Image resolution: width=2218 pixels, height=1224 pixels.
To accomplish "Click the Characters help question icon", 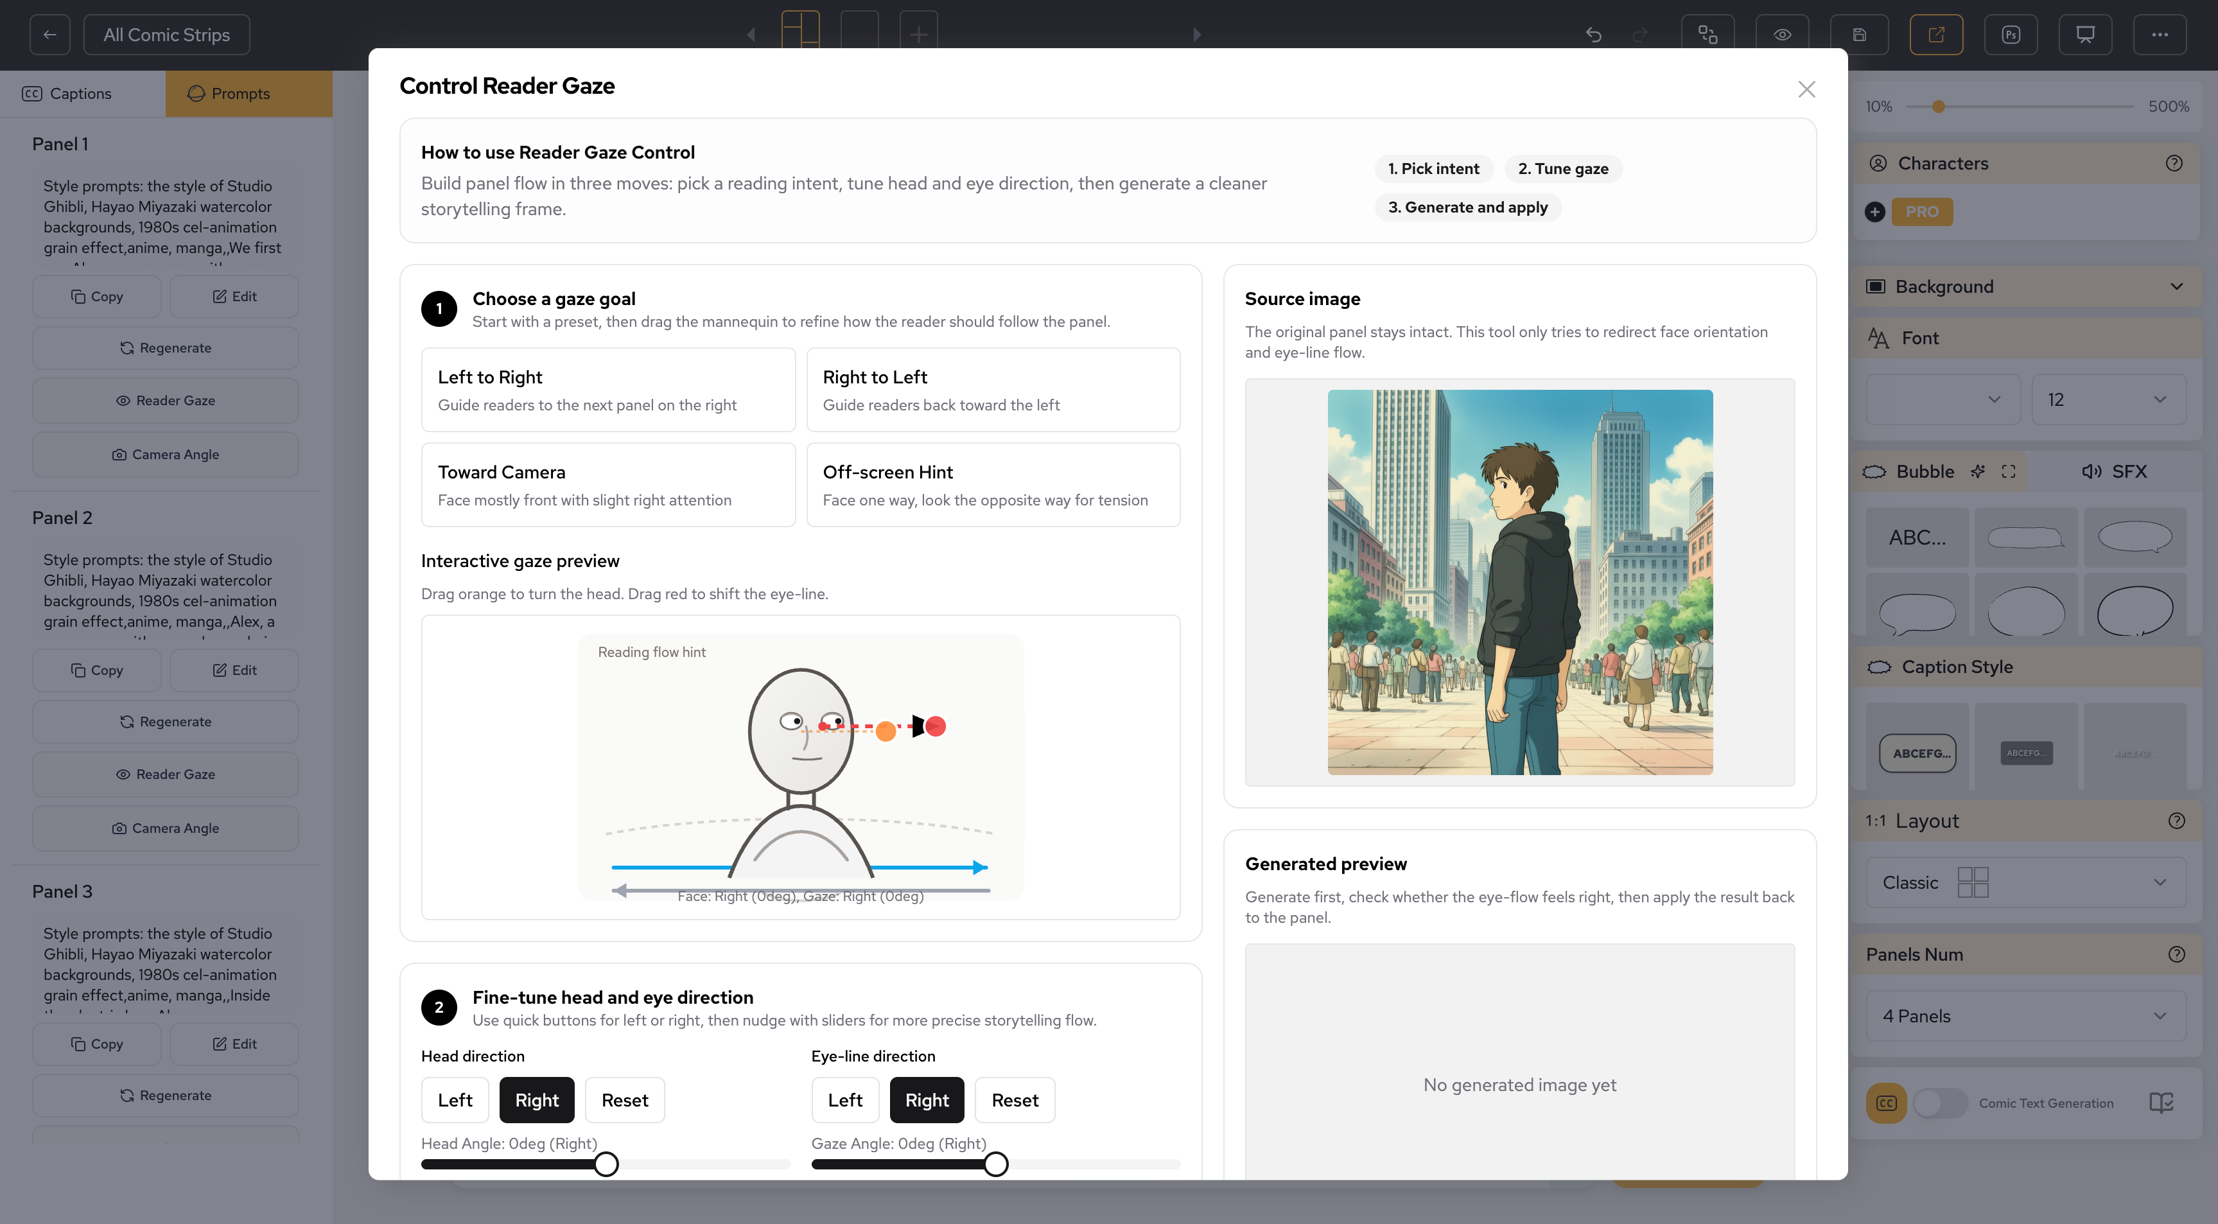I will coord(2174,163).
